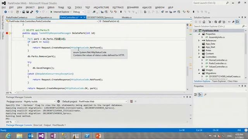The image size is (248, 139).
Task: Click the Alphabetical sort icon in Properties
Action: 200,95
